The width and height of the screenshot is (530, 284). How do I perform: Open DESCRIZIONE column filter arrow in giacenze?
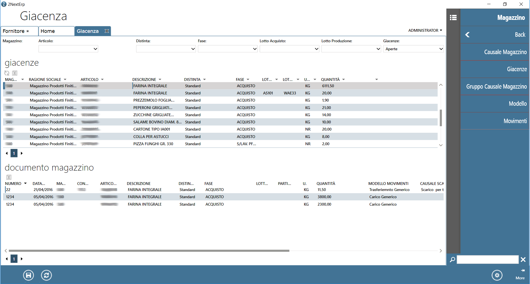click(160, 79)
